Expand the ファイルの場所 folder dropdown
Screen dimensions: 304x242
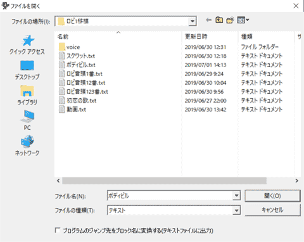[193, 21]
